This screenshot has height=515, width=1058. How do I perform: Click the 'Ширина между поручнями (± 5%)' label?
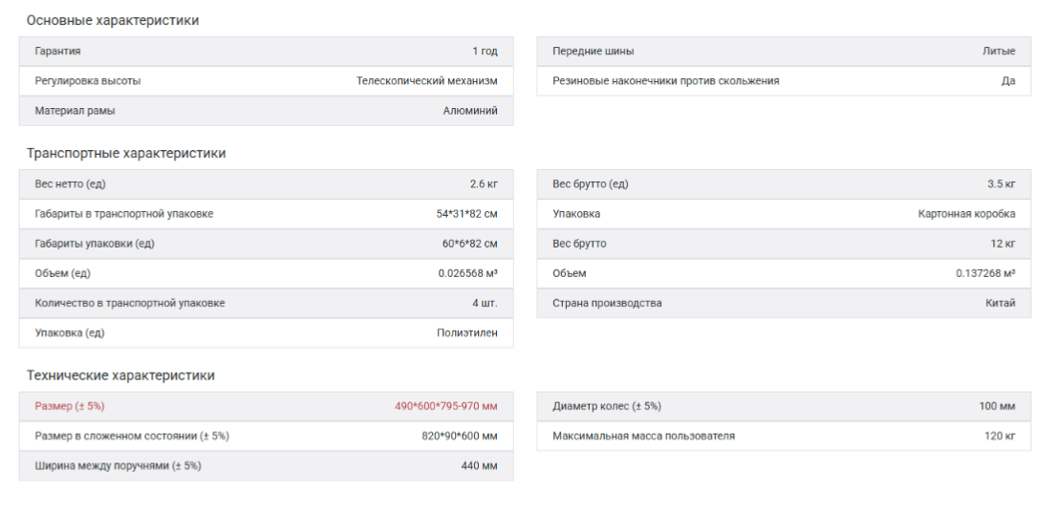119,465
